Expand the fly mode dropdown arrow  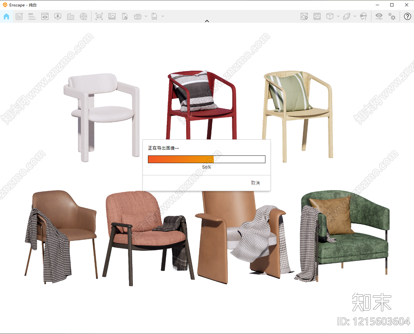(x=355, y=16)
